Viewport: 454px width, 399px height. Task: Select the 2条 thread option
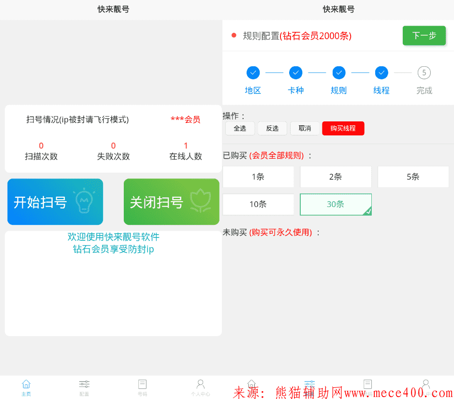(336, 177)
